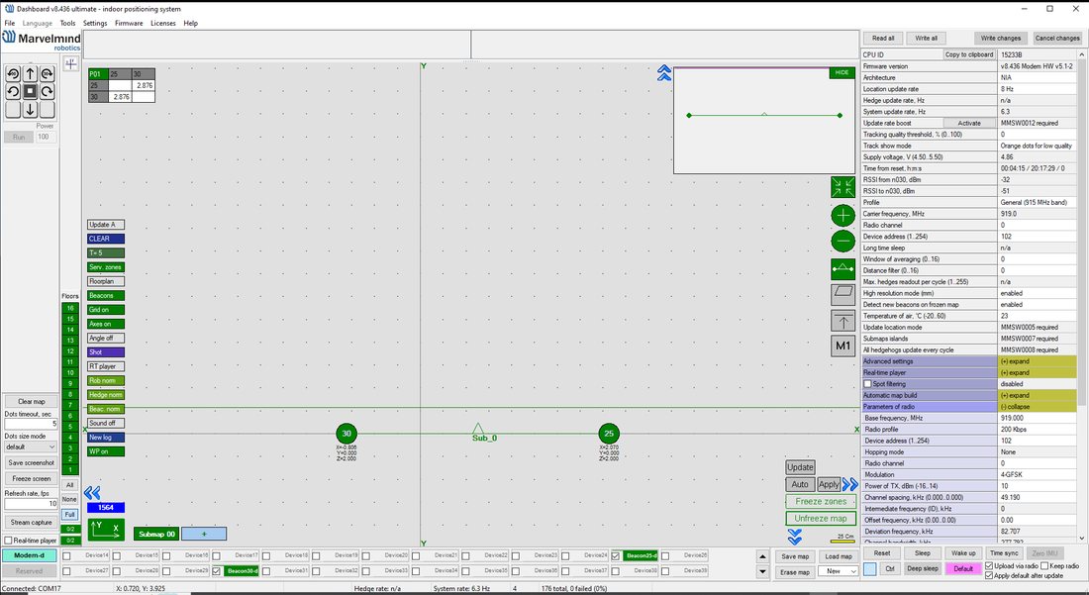Click the light blue color swatch near Ctrl
This screenshot has width=1089, height=595.
(x=870, y=568)
